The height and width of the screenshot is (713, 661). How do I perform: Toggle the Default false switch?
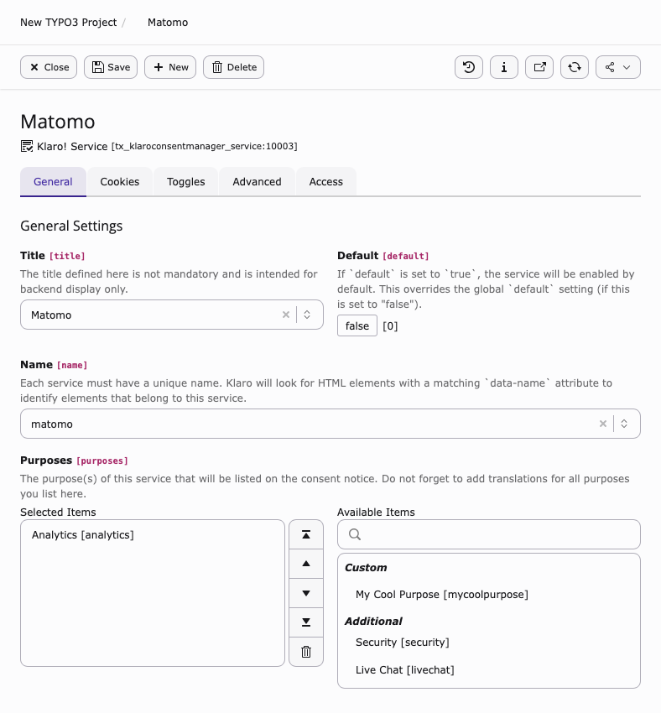[x=357, y=325]
